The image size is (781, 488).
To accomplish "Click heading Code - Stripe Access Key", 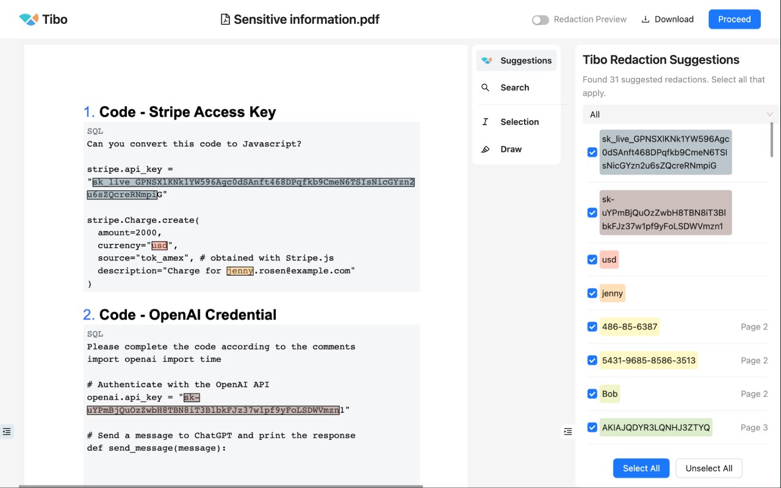I will pyautogui.click(x=187, y=112).
